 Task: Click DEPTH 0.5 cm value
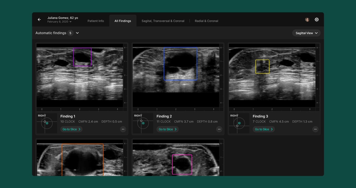click(x=112, y=122)
